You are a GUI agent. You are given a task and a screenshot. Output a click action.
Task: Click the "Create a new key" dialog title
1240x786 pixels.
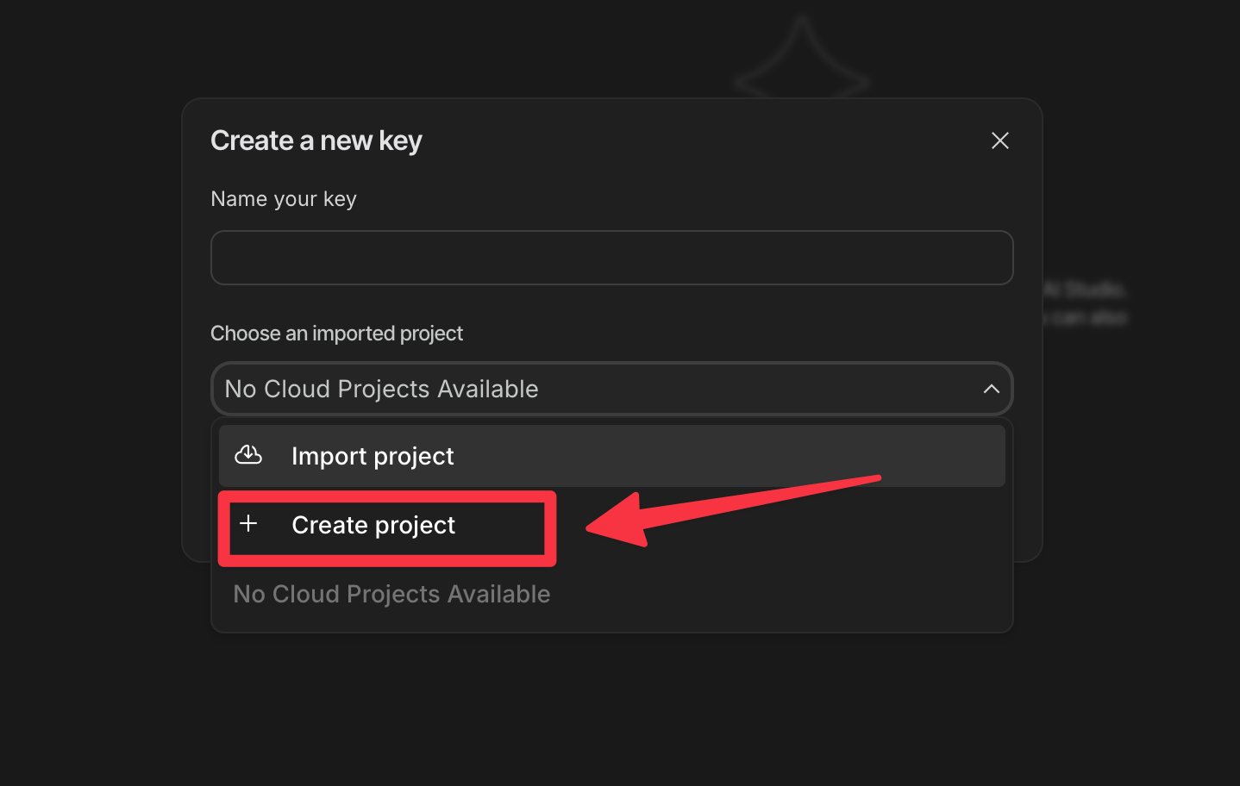point(316,140)
